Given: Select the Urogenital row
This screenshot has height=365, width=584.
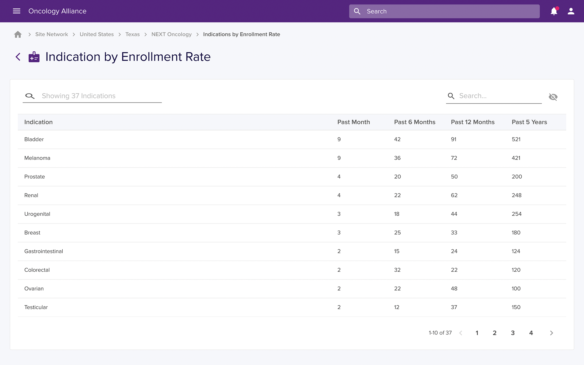Looking at the screenshot, I should (x=292, y=214).
